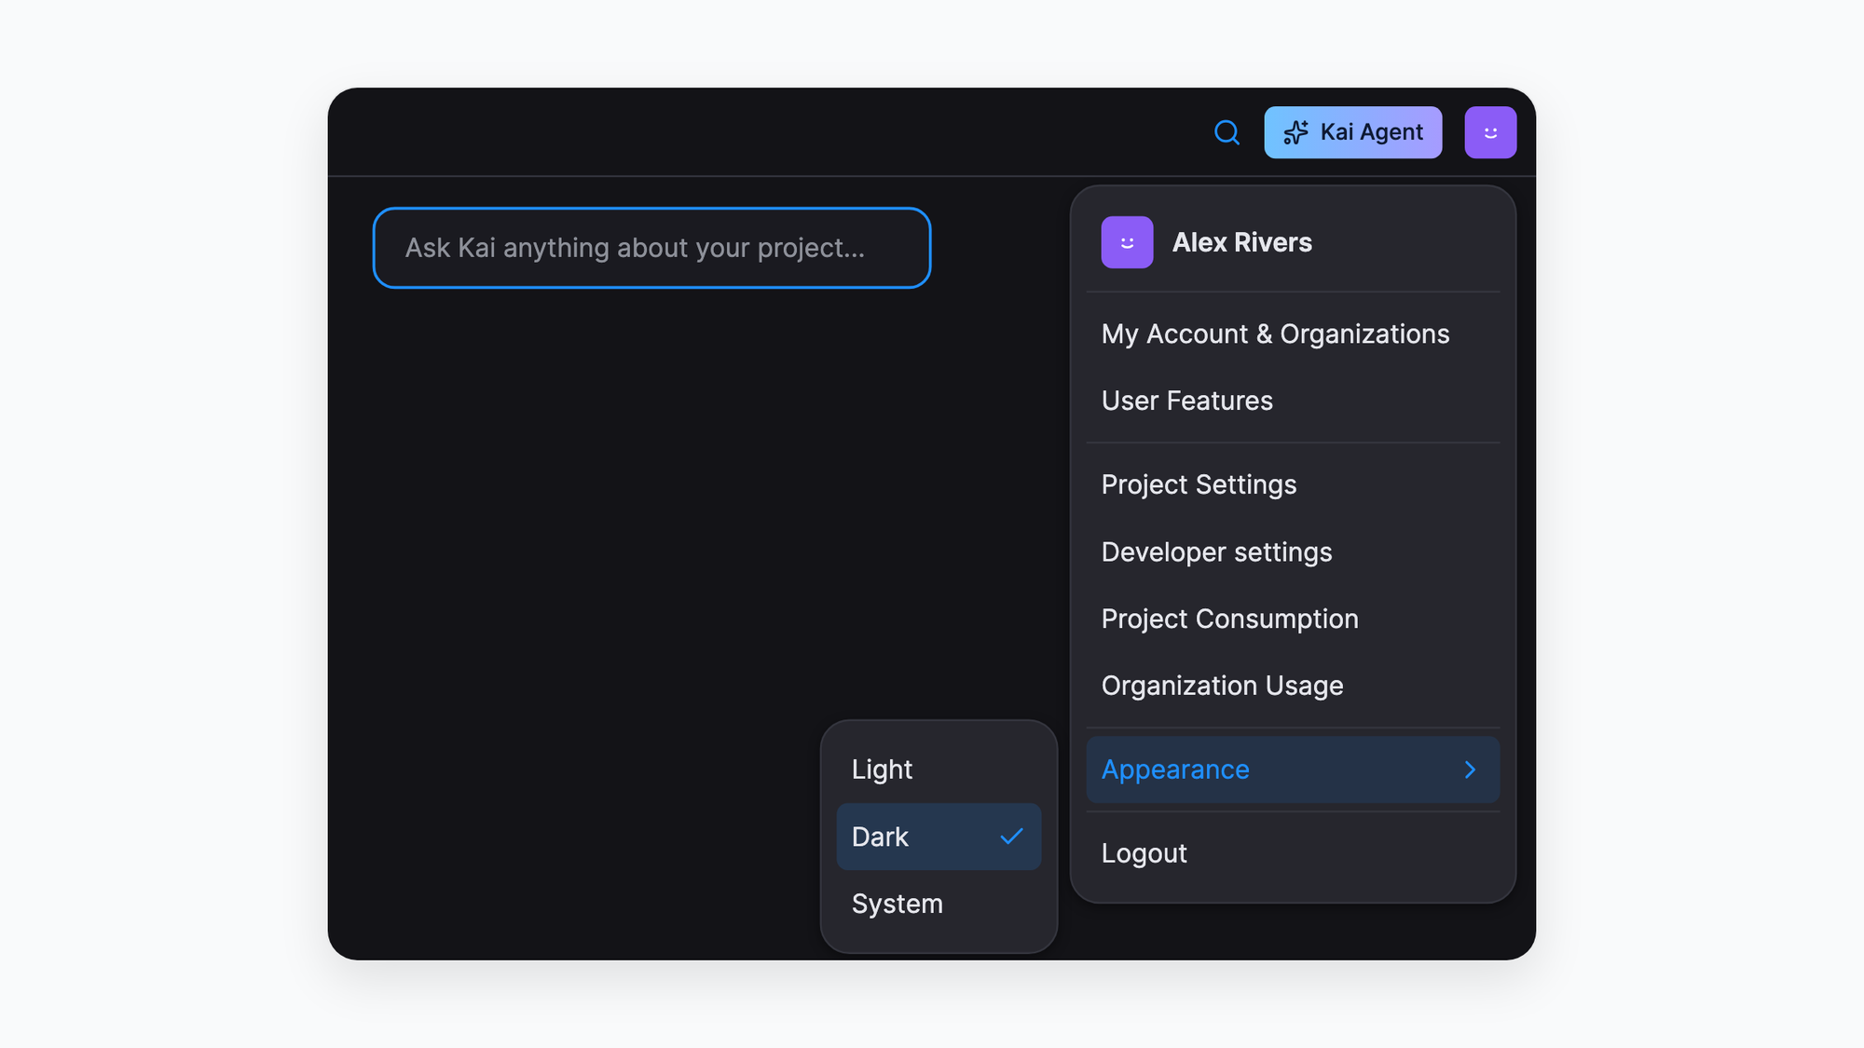This screenshot has width=1864, height=1048.
Task: Select the Light theme option
Action: [939, 769]
